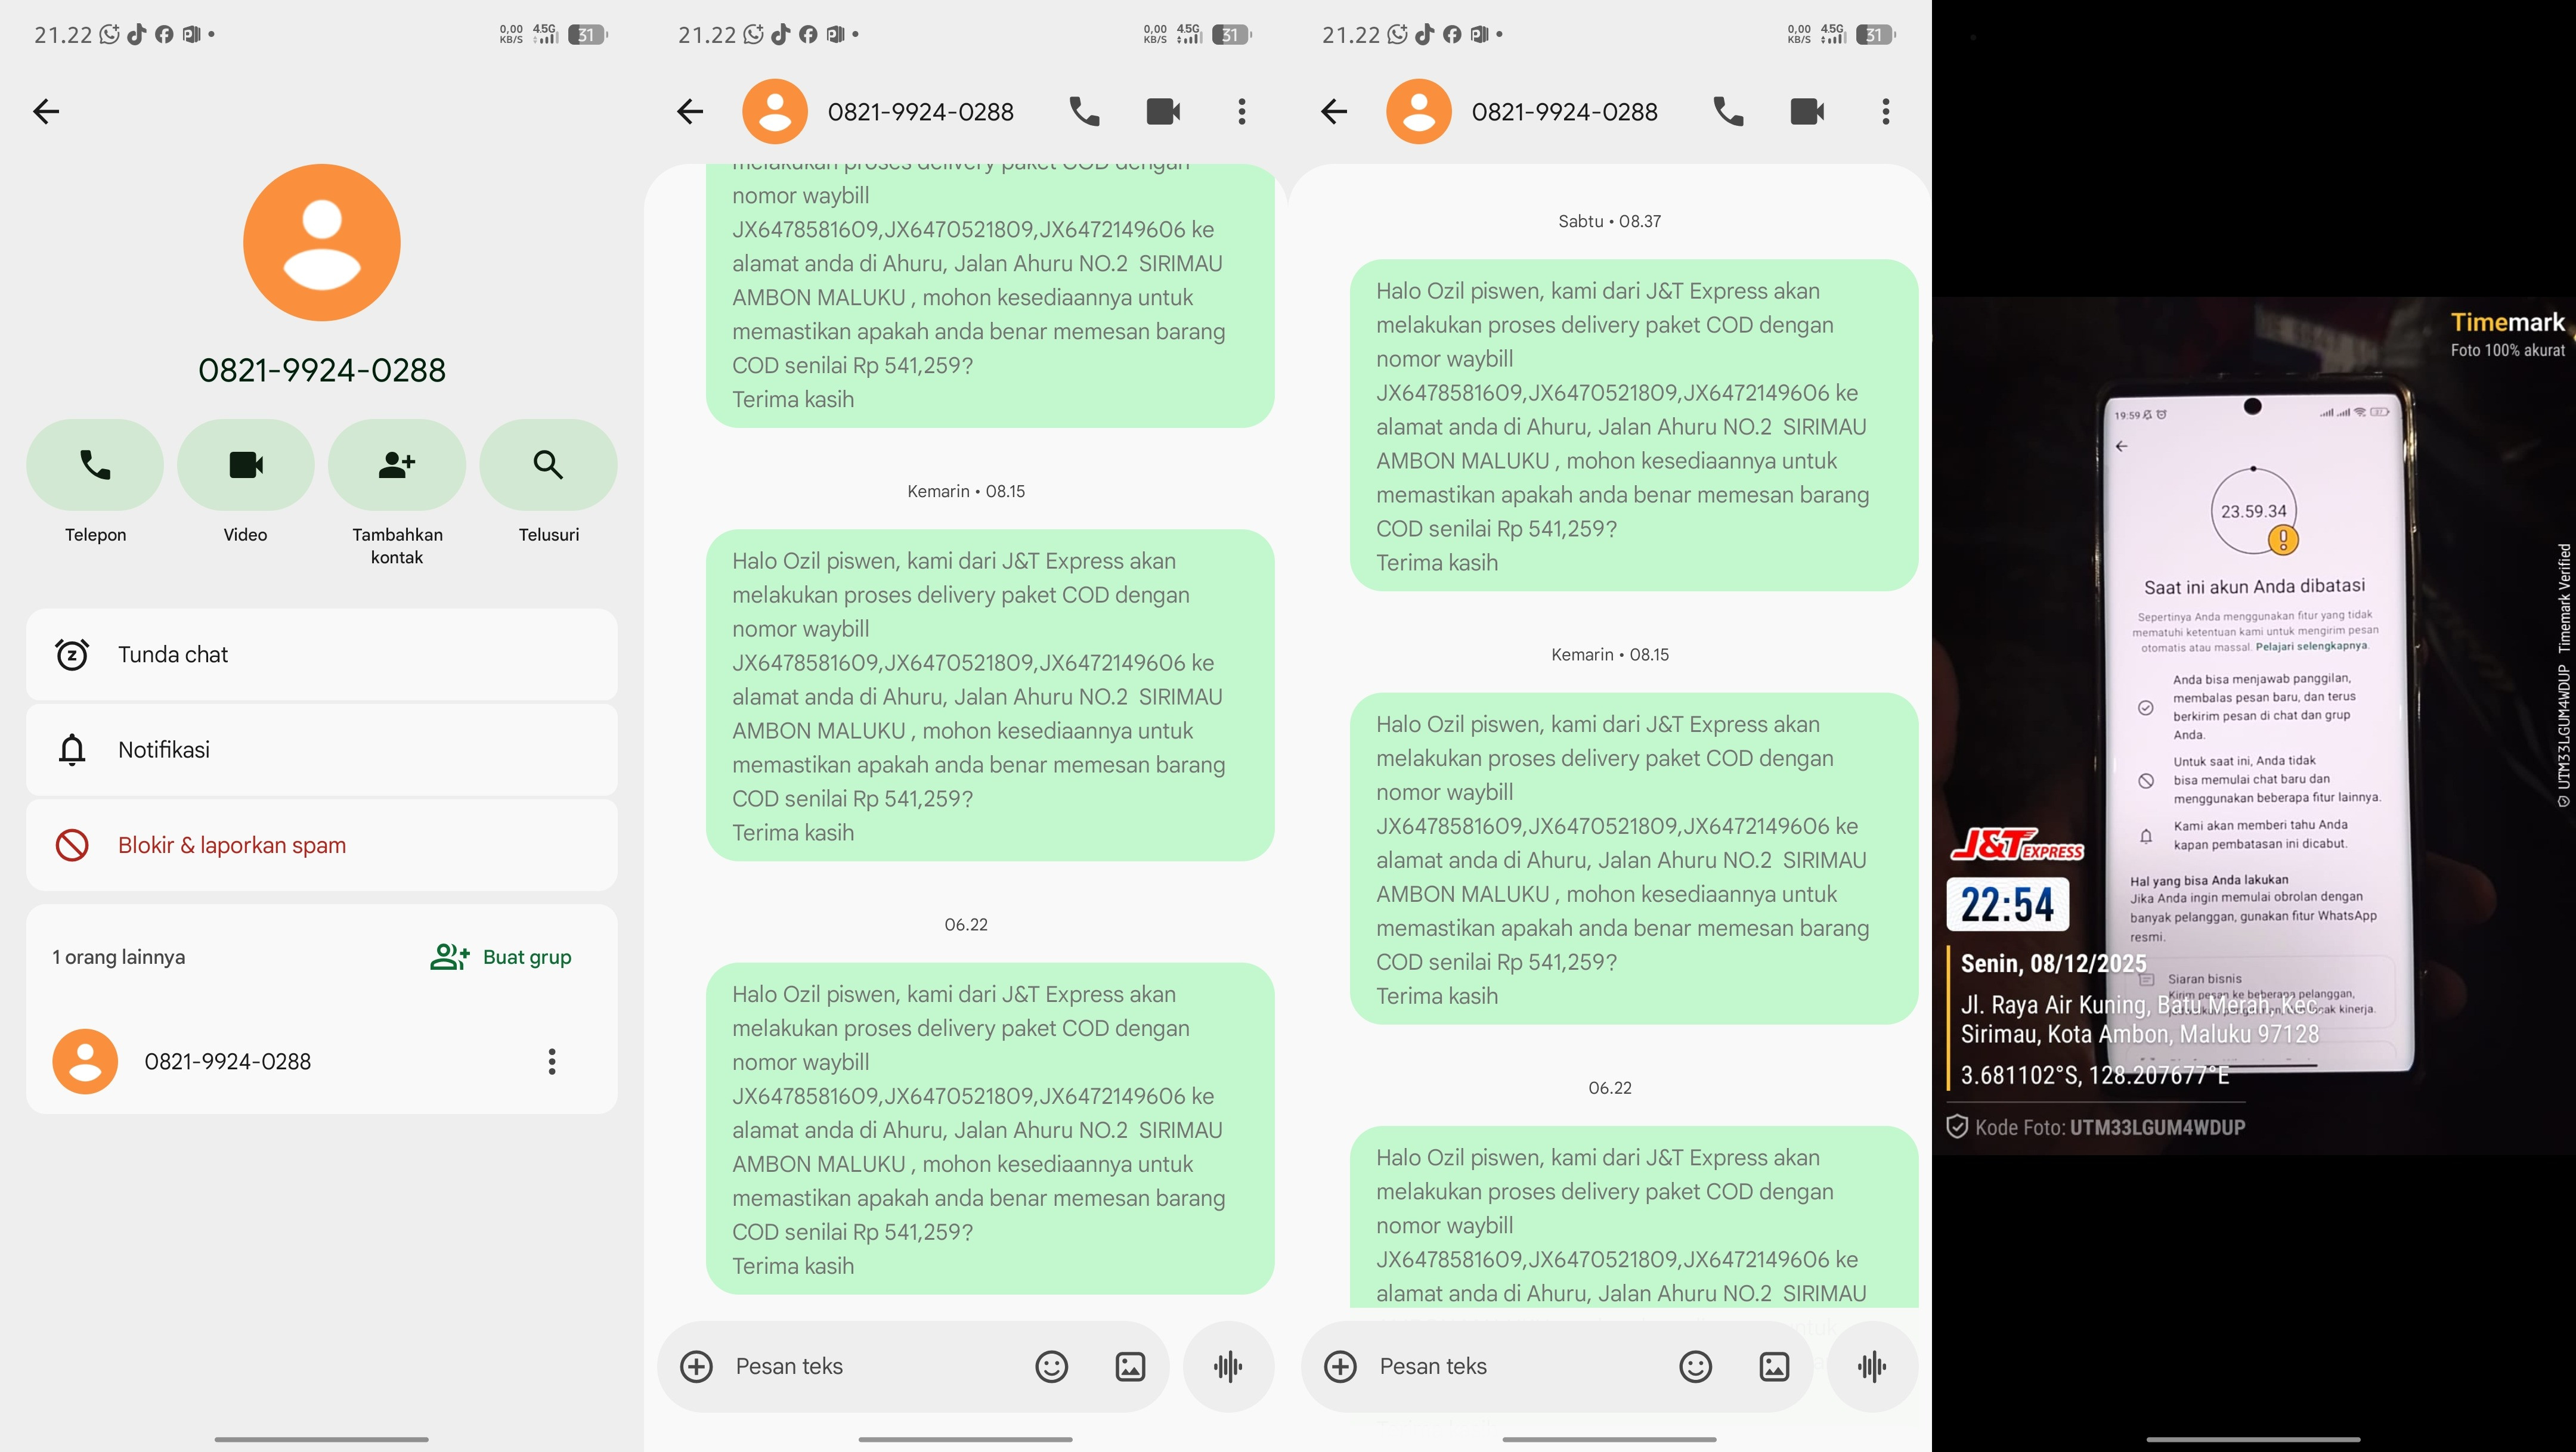The image size is (2576, 1452).
Task: Select the Tambahkan kontak add-person icon
Action: [x=397, y=465]
